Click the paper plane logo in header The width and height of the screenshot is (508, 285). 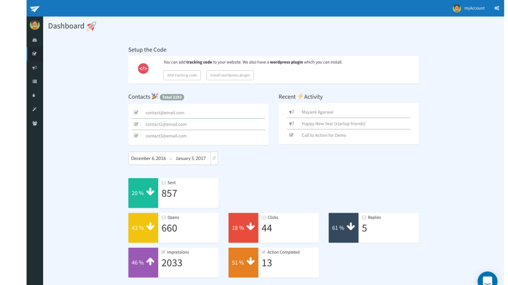(x=35, y=8)
